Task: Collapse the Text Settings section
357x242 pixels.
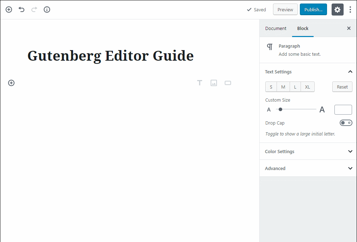Action: tap(350, 72)
